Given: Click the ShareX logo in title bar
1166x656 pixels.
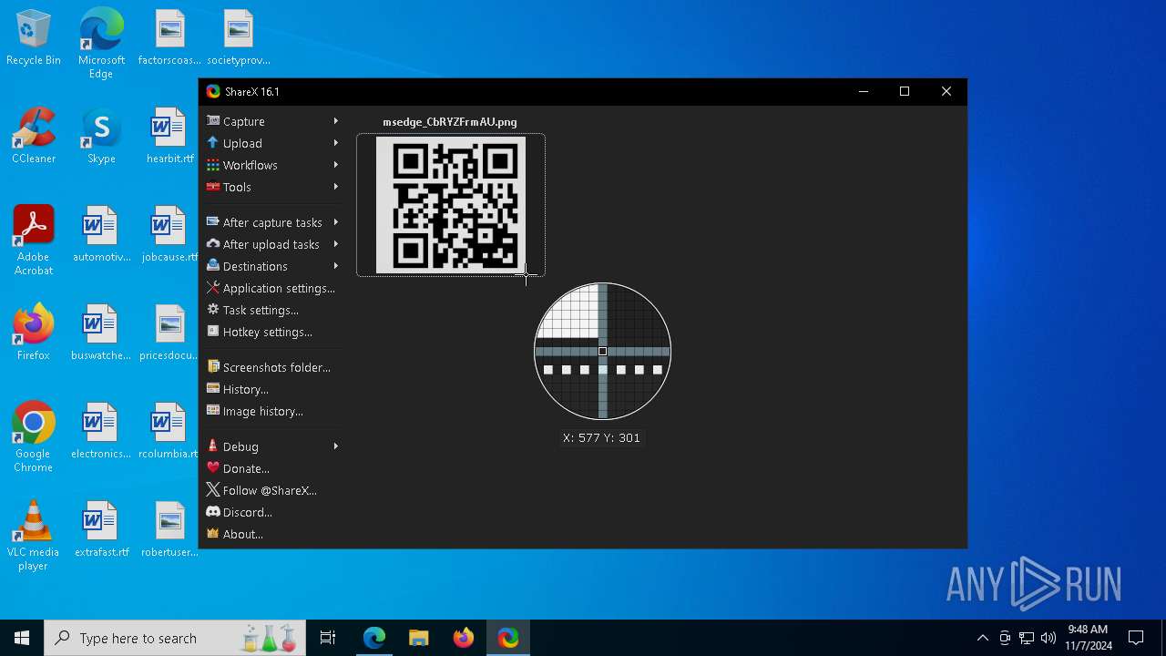Looking at the screenshot, I should click(x=213, y=91).
